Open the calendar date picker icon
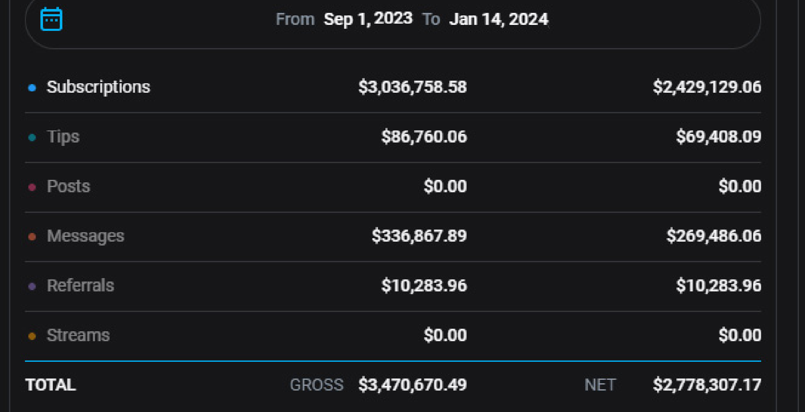Image resolution: width=805 pixels, height=412 pixels. (x=51, y=19)
